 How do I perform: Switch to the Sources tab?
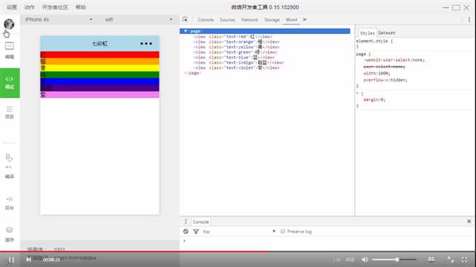coord(227,19)
